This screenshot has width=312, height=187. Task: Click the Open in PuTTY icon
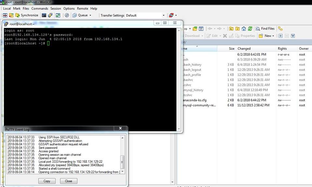pyautogui.click(x=50, y=15)
